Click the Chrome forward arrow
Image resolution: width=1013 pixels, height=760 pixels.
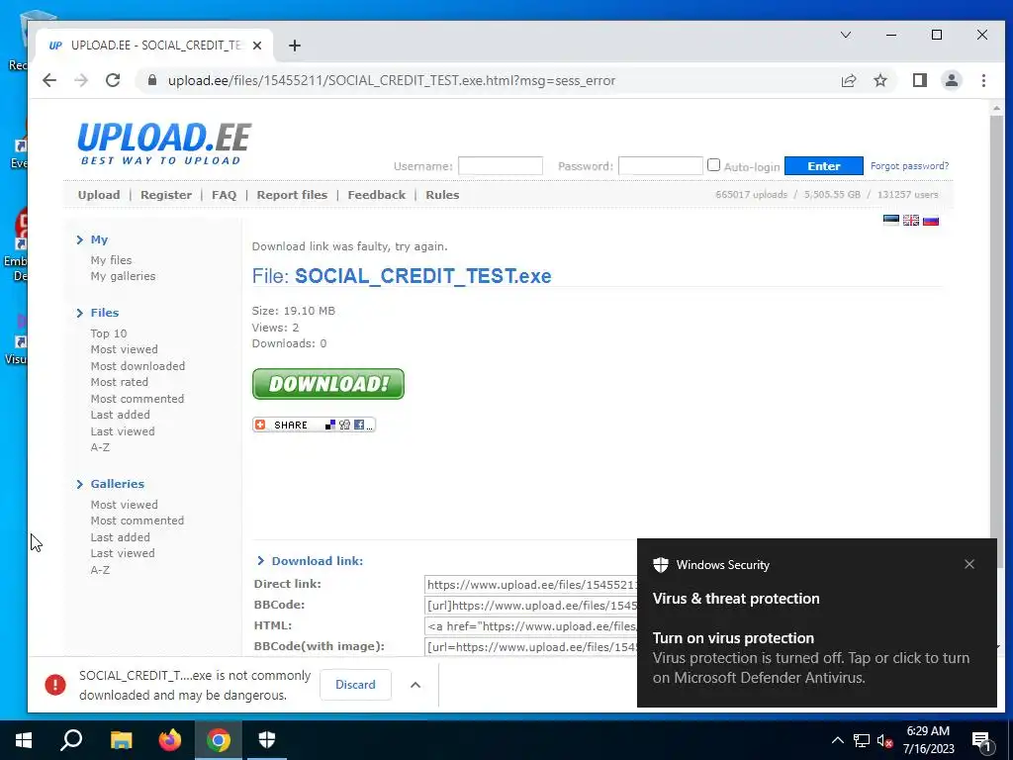(81, 80)
